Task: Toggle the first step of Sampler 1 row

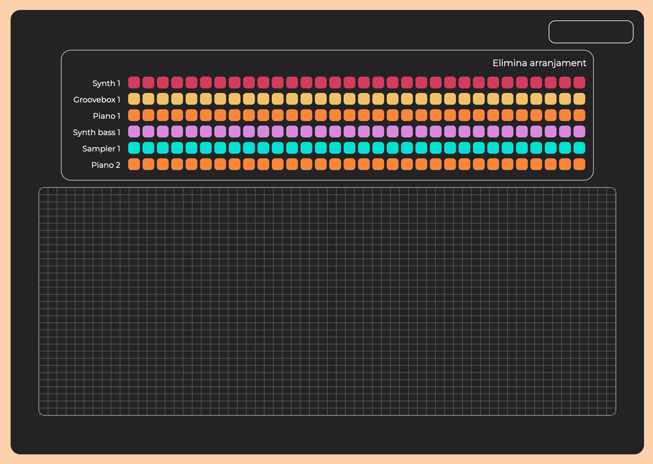Action: [134, 148]
